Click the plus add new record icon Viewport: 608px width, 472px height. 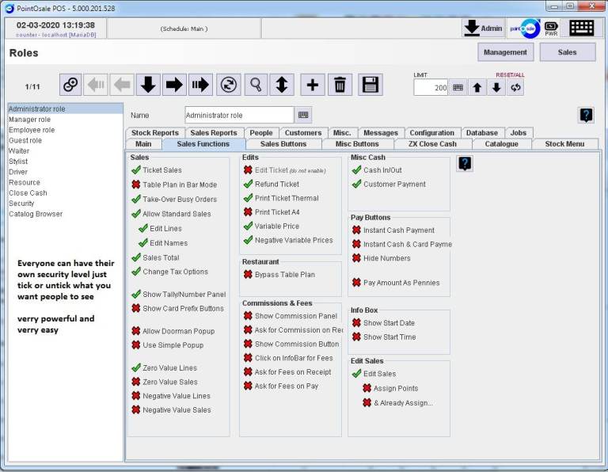tap(312, 85)
